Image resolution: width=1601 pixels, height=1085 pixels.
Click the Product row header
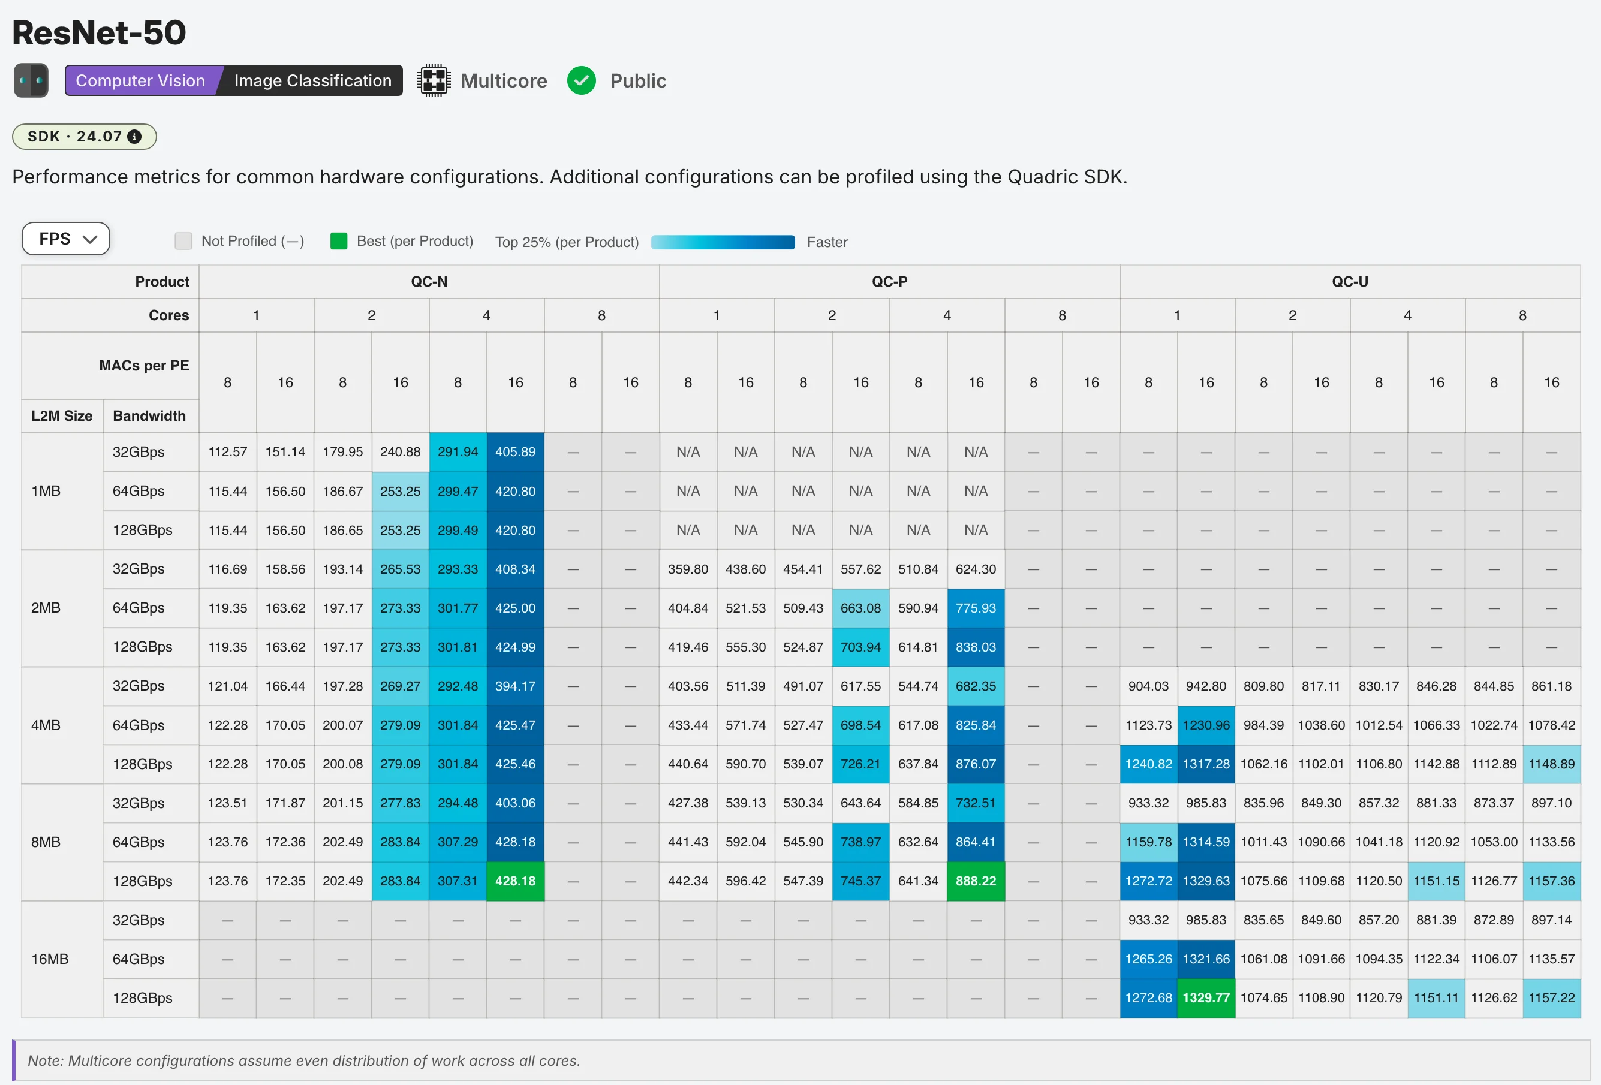click(110, 282)
